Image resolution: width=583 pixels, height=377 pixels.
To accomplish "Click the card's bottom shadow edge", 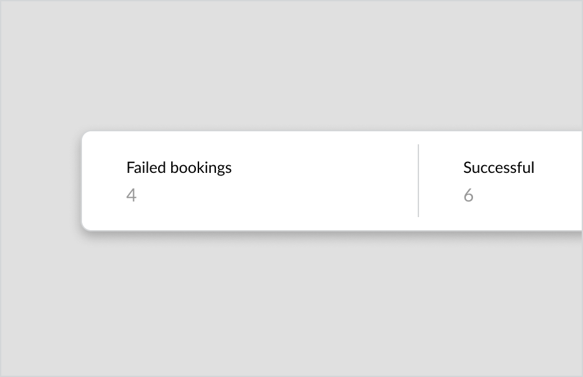I will click(331, 233).
